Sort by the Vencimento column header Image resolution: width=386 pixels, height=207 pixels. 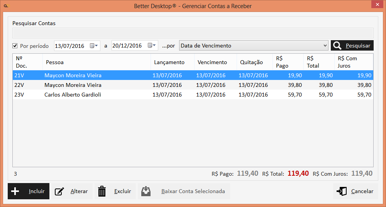coord(212,62)
